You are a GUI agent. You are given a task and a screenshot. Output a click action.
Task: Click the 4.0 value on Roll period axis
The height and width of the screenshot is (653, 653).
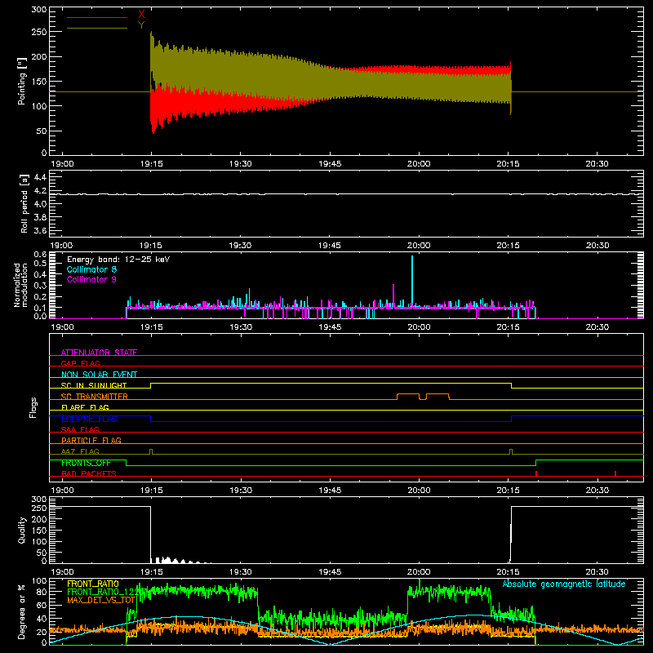[x=40, y=203]
